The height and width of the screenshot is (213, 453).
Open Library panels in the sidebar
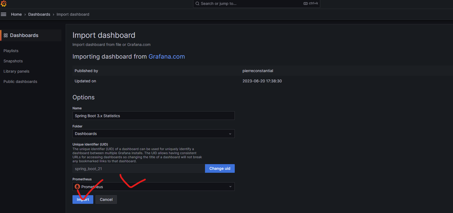point(16,71)
